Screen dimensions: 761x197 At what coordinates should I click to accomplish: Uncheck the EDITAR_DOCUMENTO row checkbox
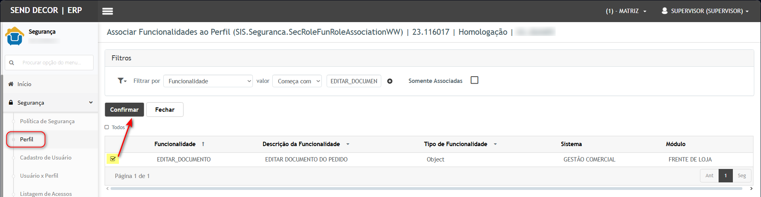pyautogui.click(x=113, y=159)
